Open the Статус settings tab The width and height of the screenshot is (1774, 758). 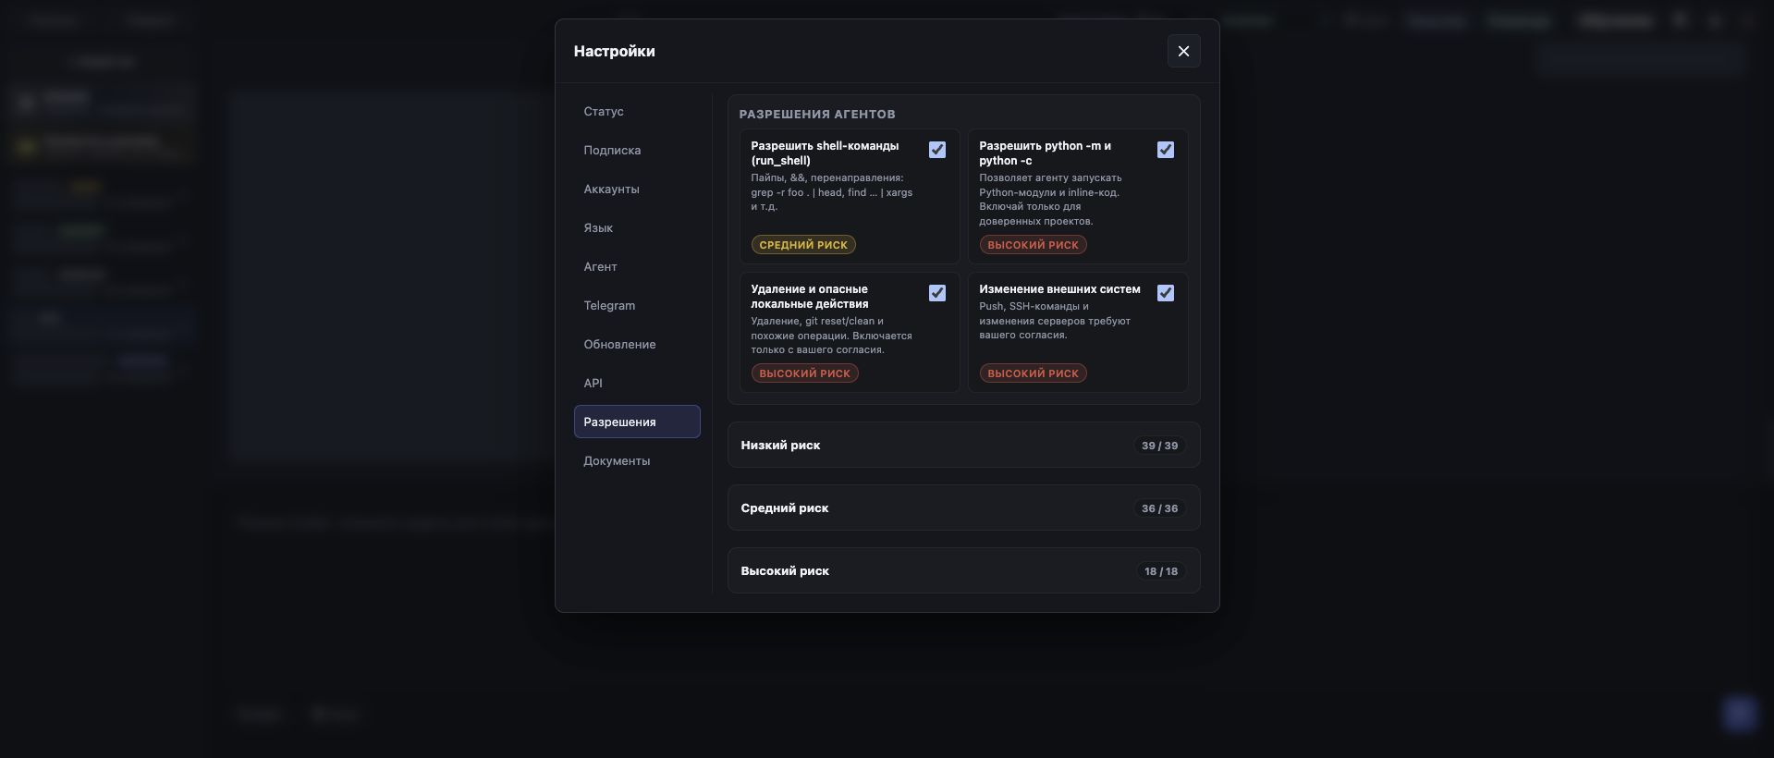tap(637, 111)
